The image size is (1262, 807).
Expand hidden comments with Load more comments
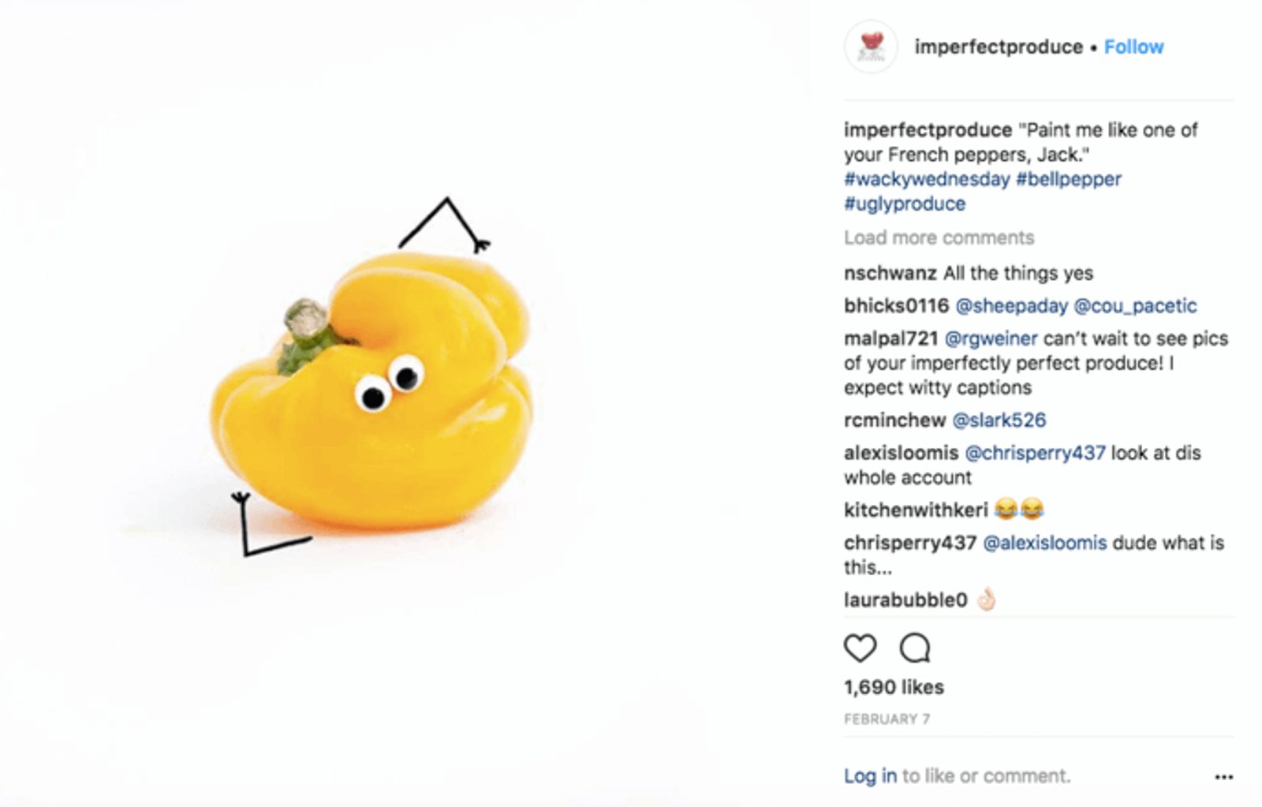click(939, 237)
